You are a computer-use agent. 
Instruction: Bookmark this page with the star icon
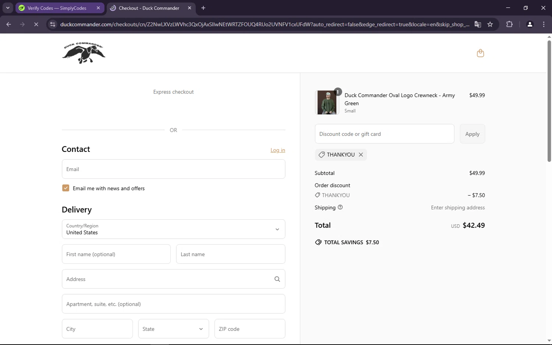[490, 24]
